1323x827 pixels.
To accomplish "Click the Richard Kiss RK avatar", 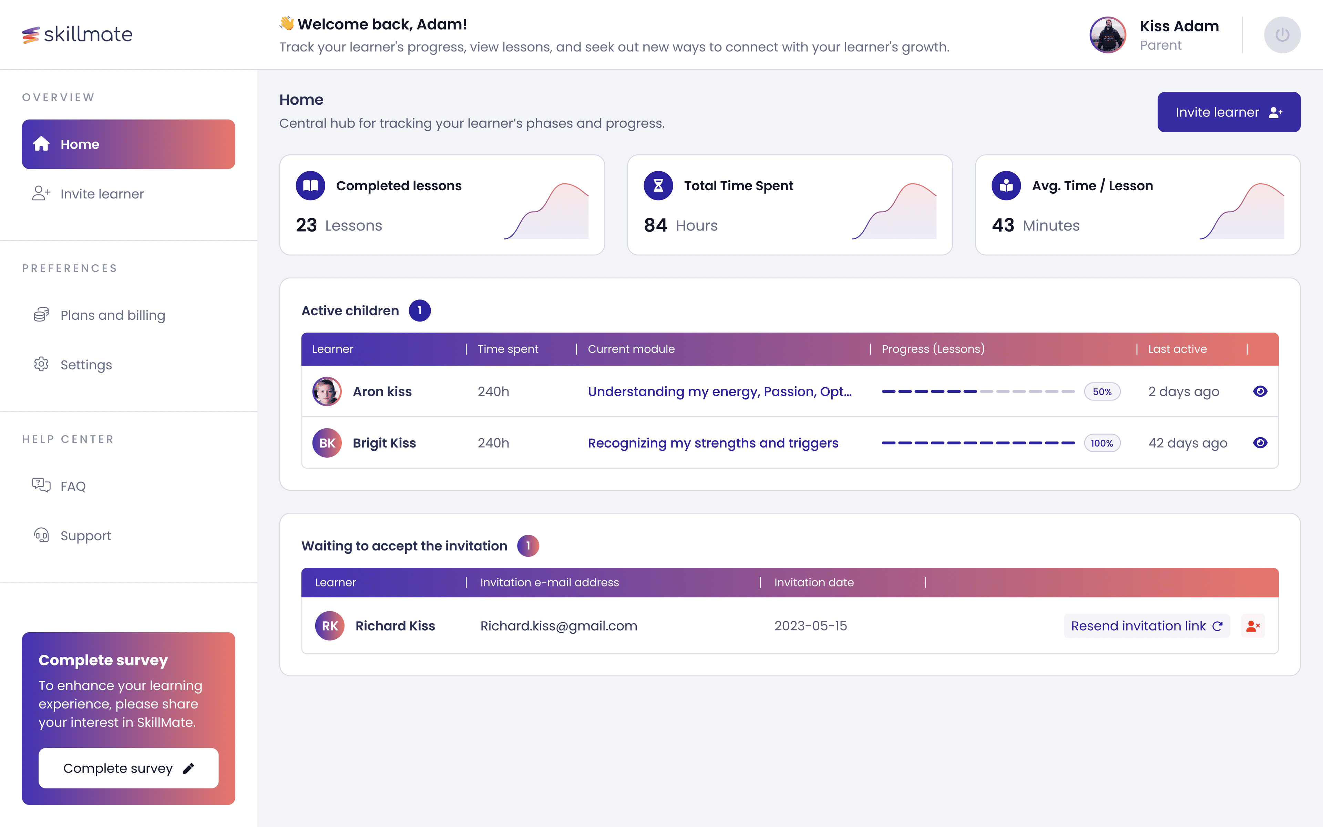I will 330,626.
